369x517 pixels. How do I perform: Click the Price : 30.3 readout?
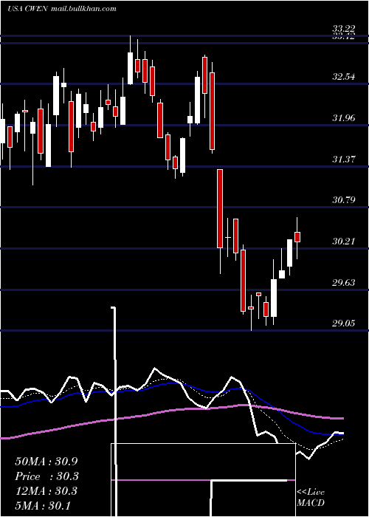pyautogui.click(x=46, y=476)
